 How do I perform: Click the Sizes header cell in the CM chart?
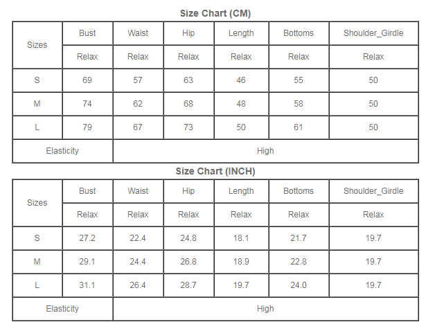point(37,45)
